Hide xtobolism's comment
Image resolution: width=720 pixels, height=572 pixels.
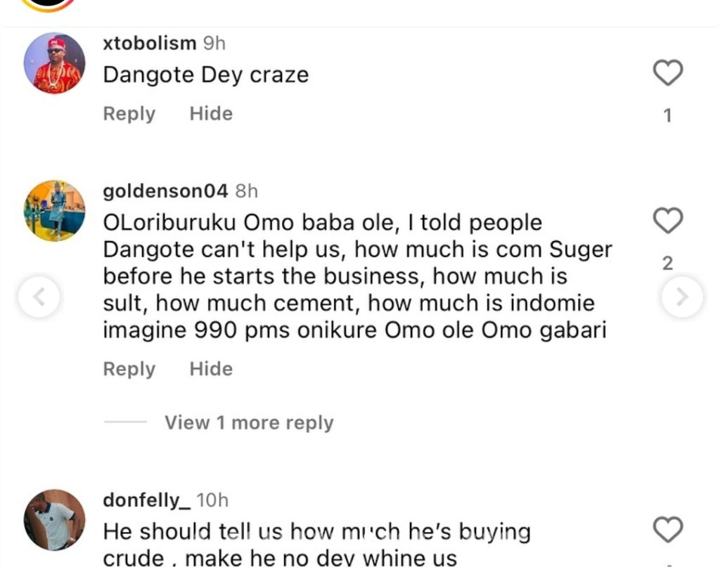(211, 114)
